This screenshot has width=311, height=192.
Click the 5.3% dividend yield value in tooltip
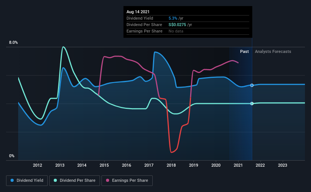pos(173,18)
